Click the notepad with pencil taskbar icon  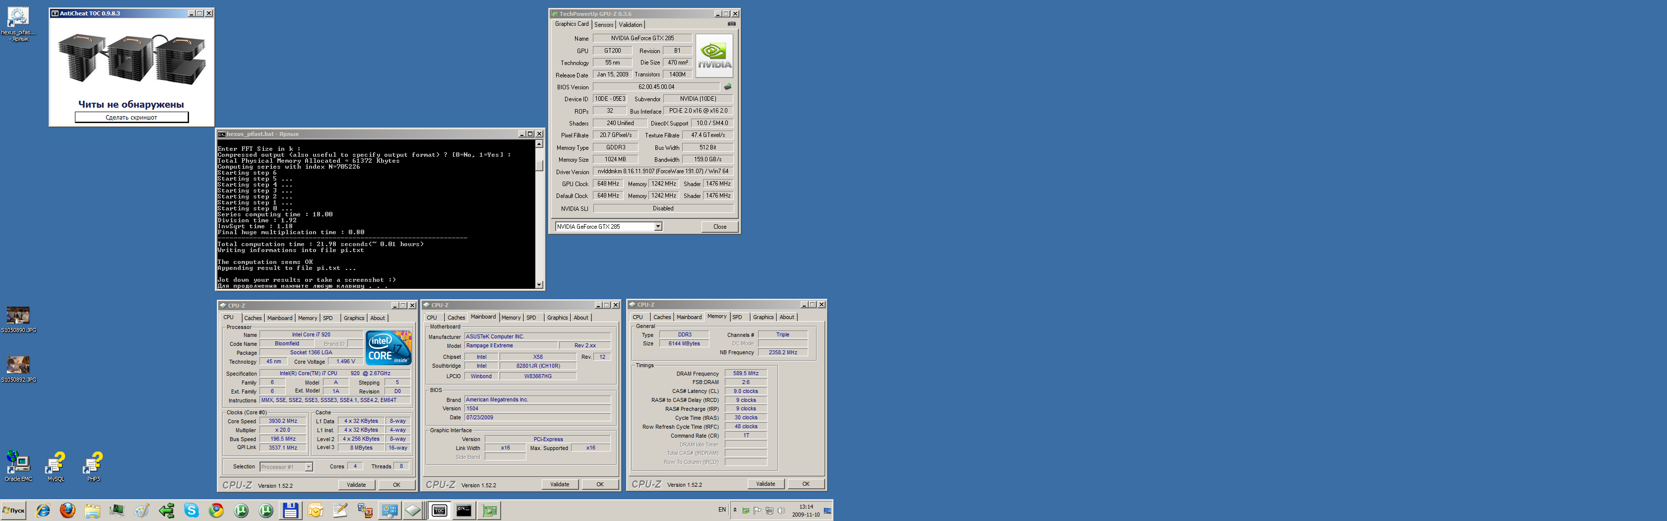(340, 511)
